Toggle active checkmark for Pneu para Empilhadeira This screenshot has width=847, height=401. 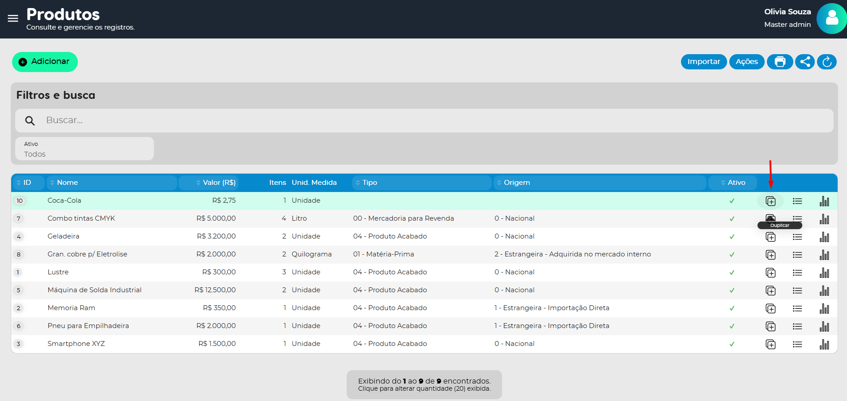point(732,326)
